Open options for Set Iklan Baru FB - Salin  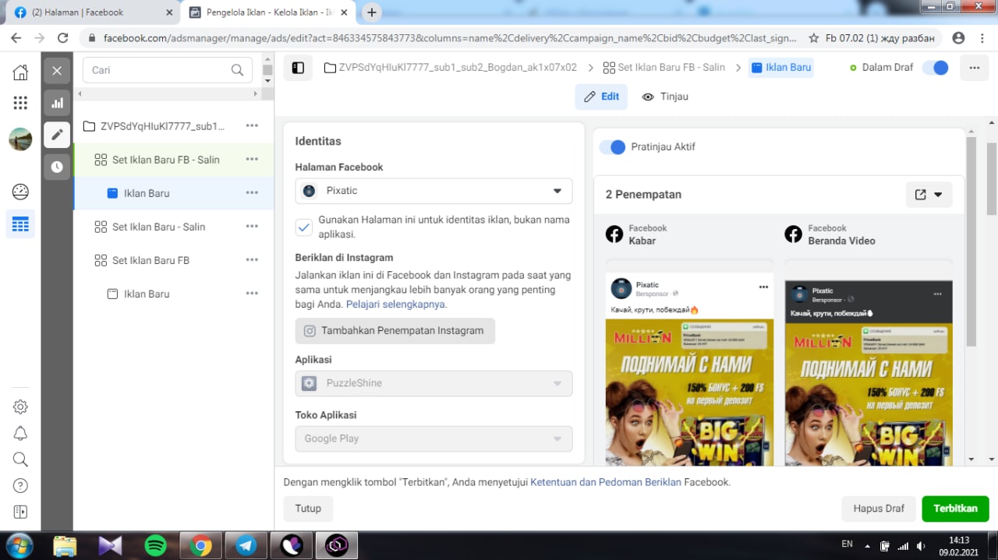coord(252,159)
